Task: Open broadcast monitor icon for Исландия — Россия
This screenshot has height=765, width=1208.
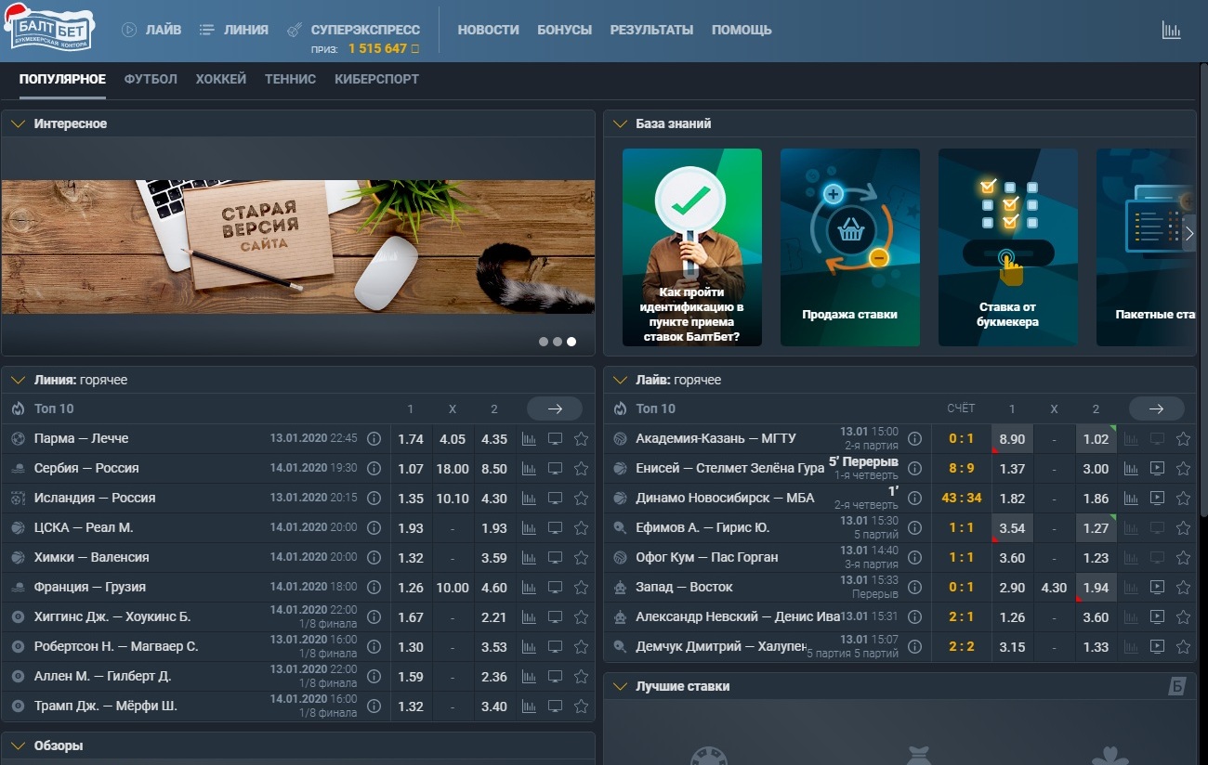Action: click(x=556, y=498)
